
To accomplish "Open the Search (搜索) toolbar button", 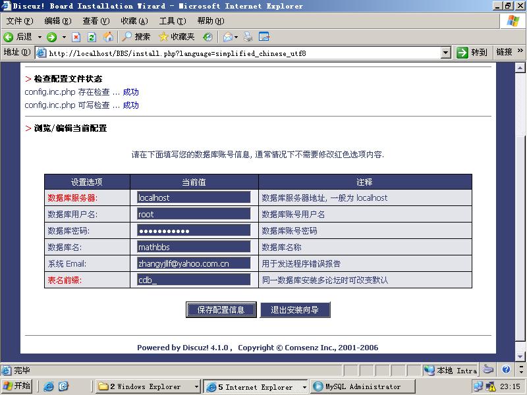I will 136,37.
